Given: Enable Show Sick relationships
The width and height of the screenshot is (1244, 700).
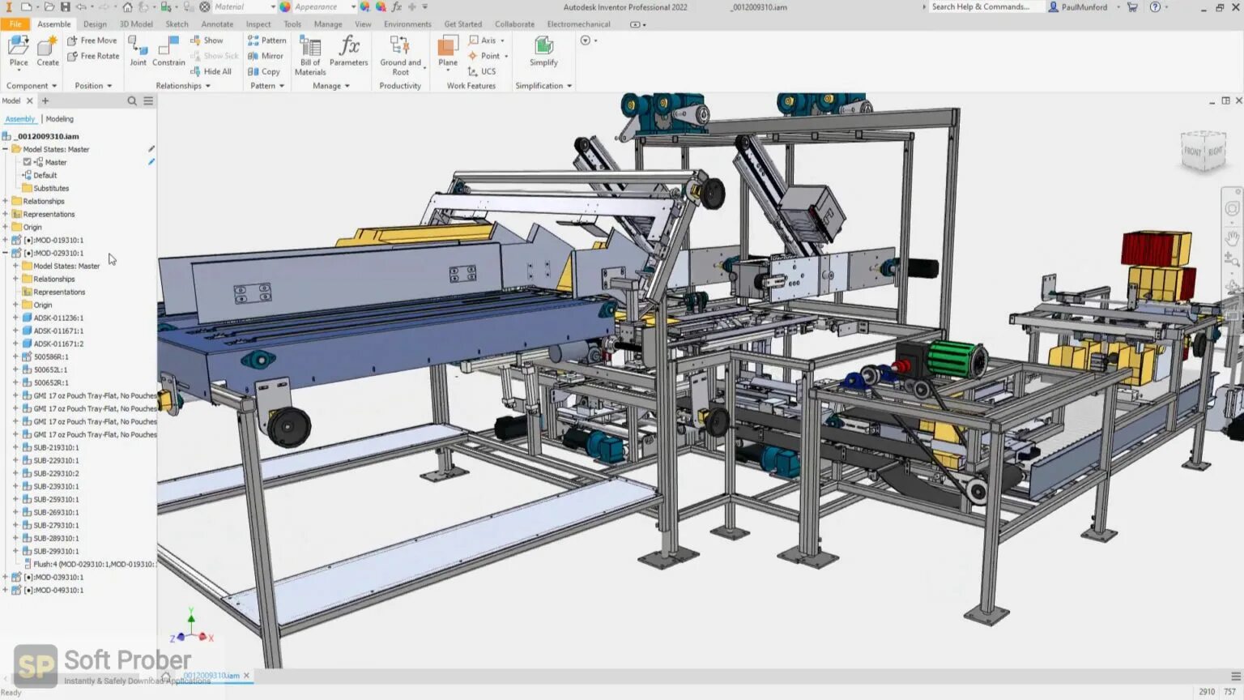Looking at the screenshot, I should point(213,56).
